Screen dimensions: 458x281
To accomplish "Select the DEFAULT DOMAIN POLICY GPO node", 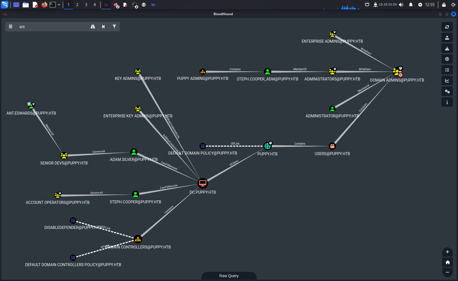I will [203, 146].
